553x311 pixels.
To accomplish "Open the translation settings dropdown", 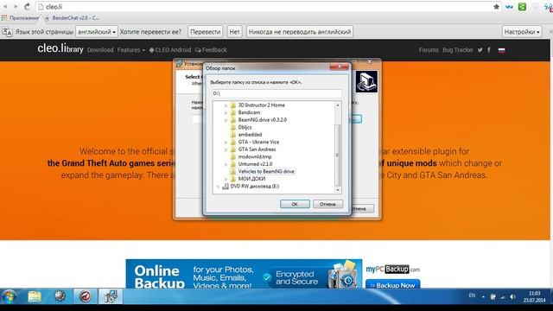I will [522, 32].
